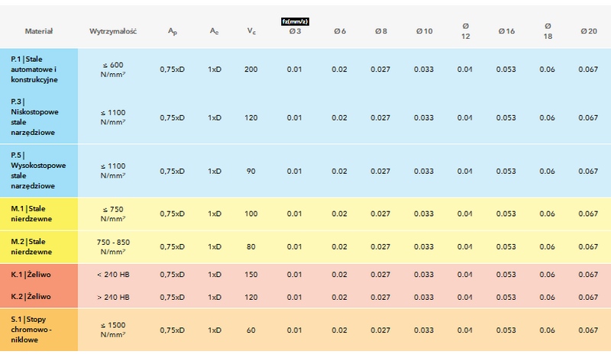Select the Ø 16 column header
Screen dimensions: 611x354
(x=506, y=31)
